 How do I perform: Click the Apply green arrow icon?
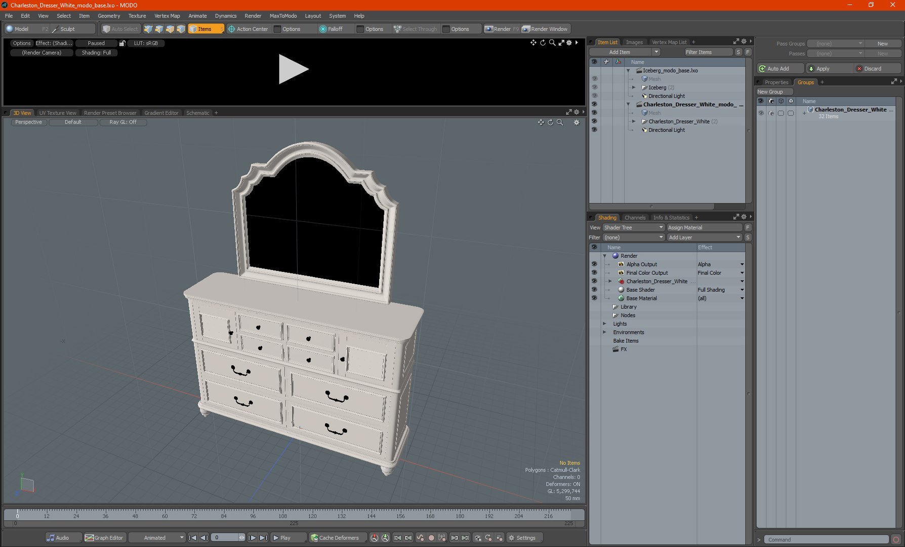811,68
